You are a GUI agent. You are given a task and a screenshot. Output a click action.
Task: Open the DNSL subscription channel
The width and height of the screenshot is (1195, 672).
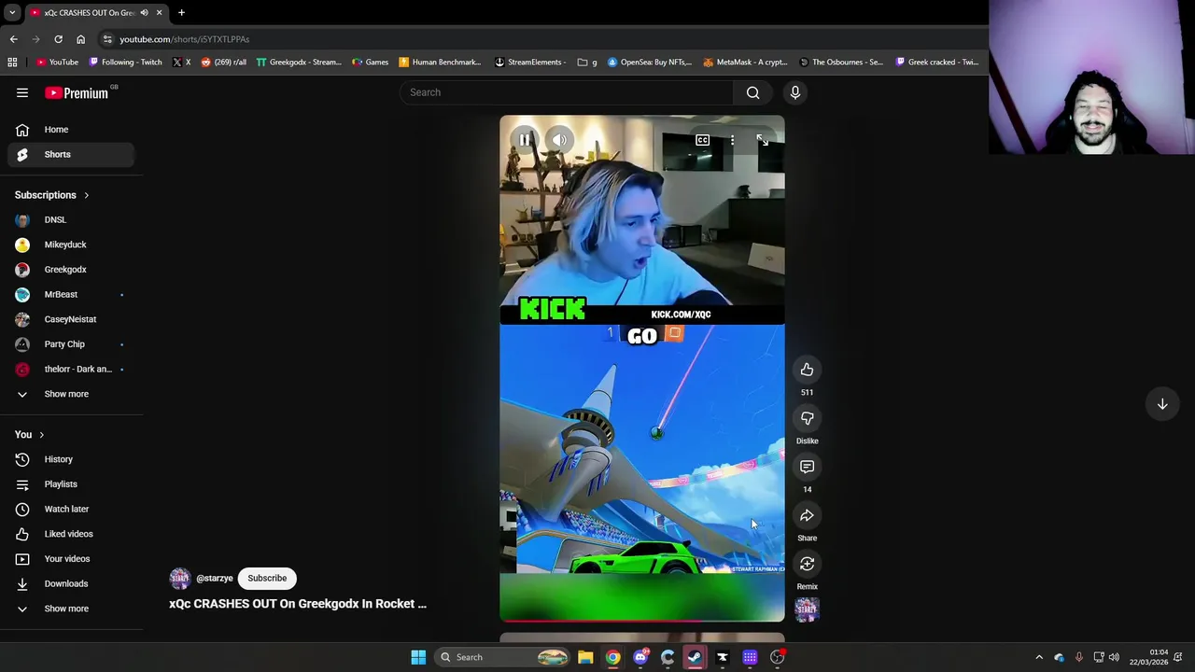[x=72, y=219]
